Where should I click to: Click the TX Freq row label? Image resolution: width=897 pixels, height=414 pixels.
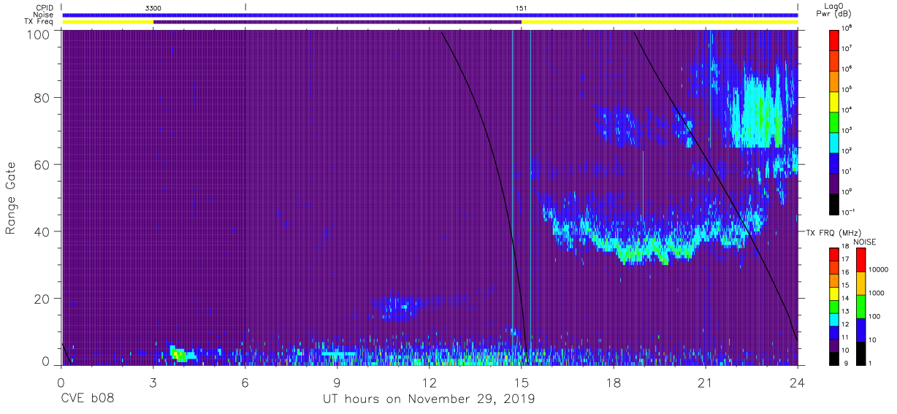[x=39, y=22]
